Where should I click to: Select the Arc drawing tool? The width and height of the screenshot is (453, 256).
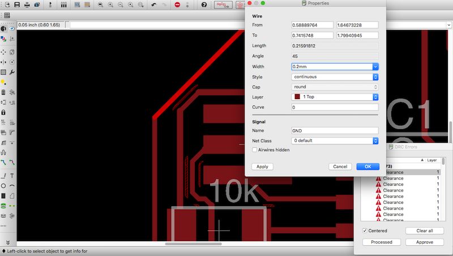[x=12, y=186]
